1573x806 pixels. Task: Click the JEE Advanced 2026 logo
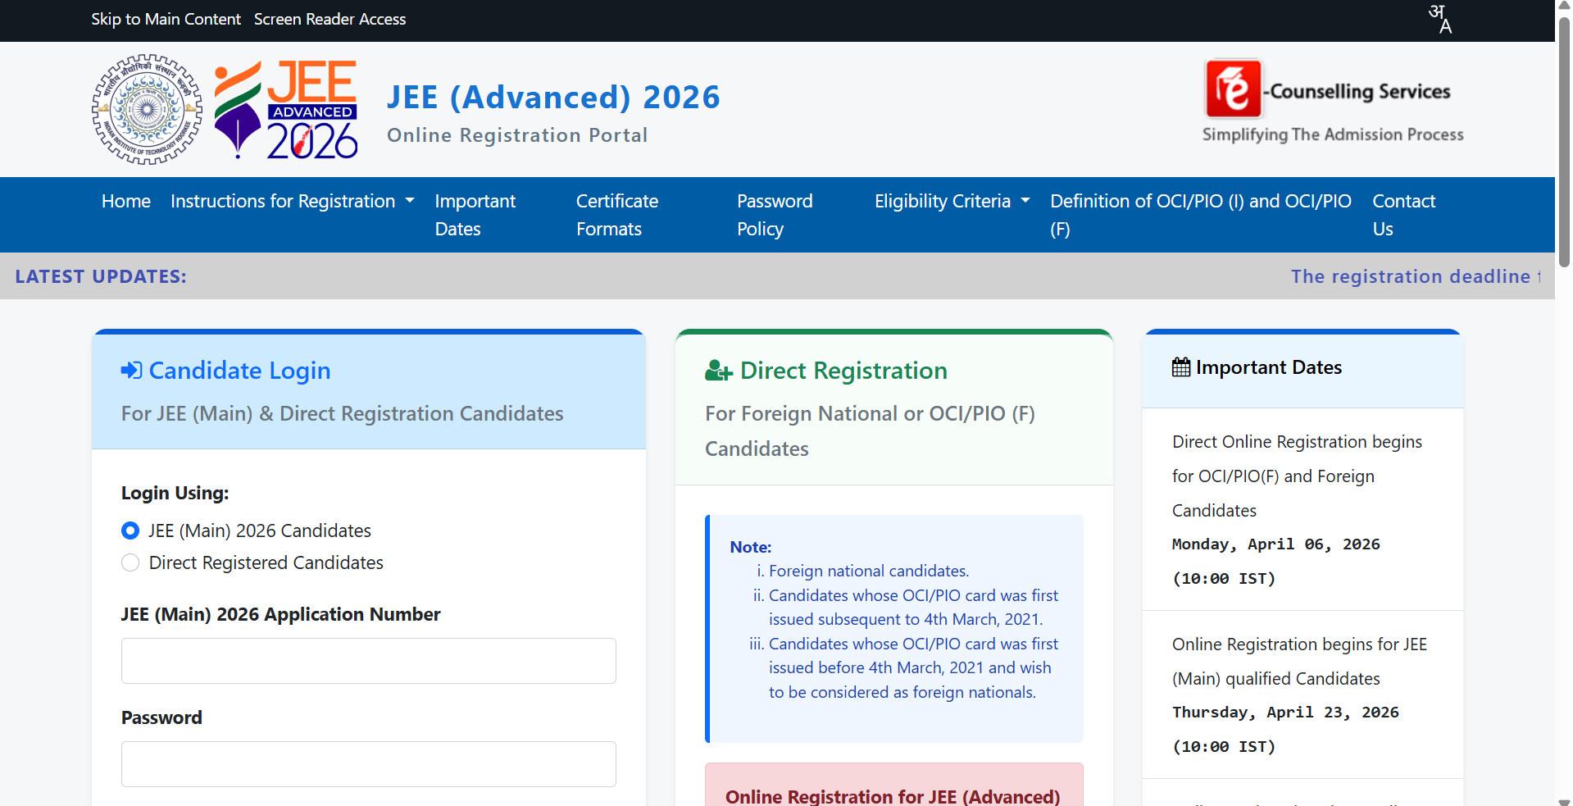click(286, 109)
